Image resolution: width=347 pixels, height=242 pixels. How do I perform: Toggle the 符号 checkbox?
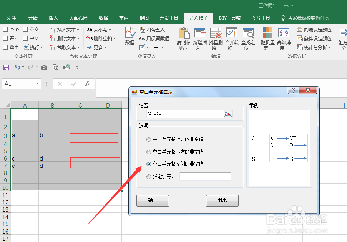[x=5, y=38]
